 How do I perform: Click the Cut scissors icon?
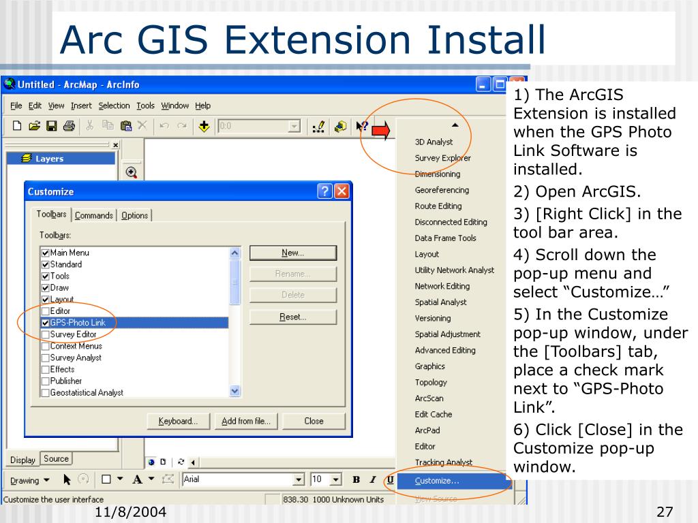point(90,126)
